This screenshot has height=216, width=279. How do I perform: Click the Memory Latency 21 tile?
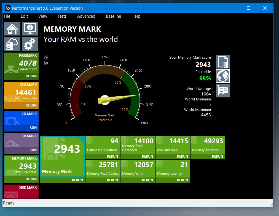[173, 169]
